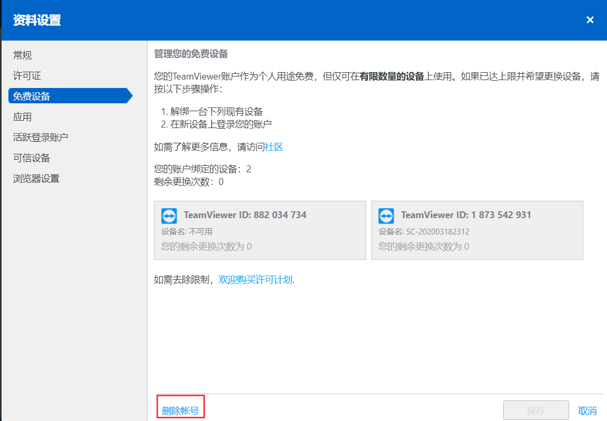Click the 设备名: 不可用 label
The height and width of the screenshot is (421, 607).
[187, 232]
